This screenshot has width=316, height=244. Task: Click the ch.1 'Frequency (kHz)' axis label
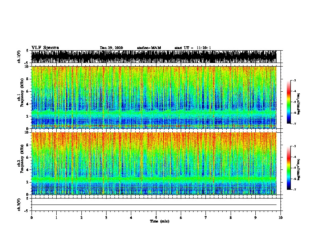click(x=22, y=92)
